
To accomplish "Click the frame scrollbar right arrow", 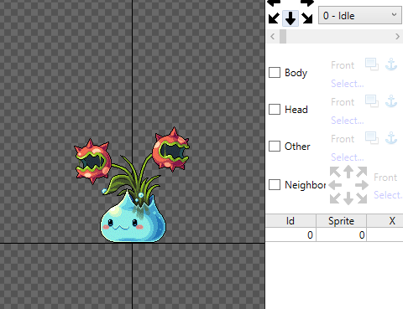I will [397, 37].
